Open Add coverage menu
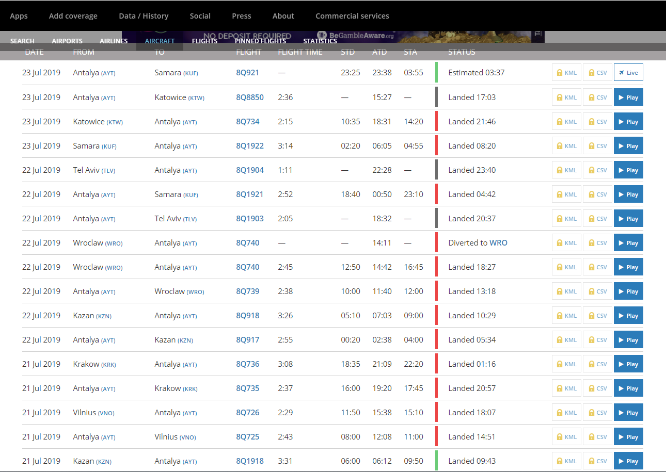This screenshot has width=666, height=472. tap(73, 16)
